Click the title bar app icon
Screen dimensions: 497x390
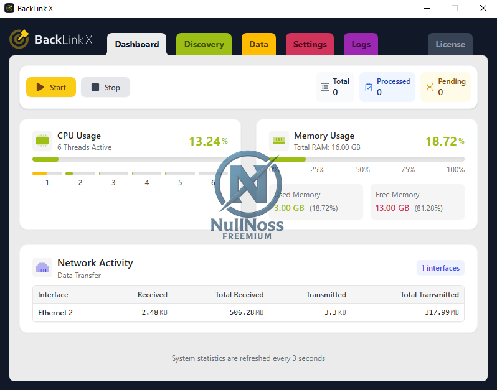(x=9, y=8)
